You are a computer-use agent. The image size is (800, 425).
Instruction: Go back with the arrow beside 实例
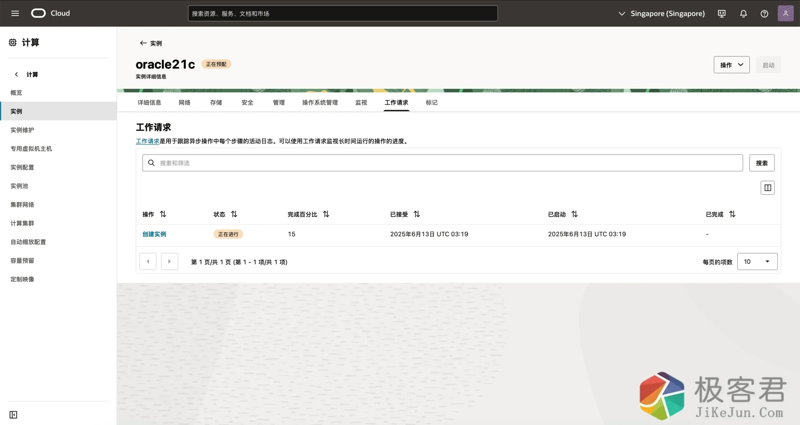tap(143, 43)
